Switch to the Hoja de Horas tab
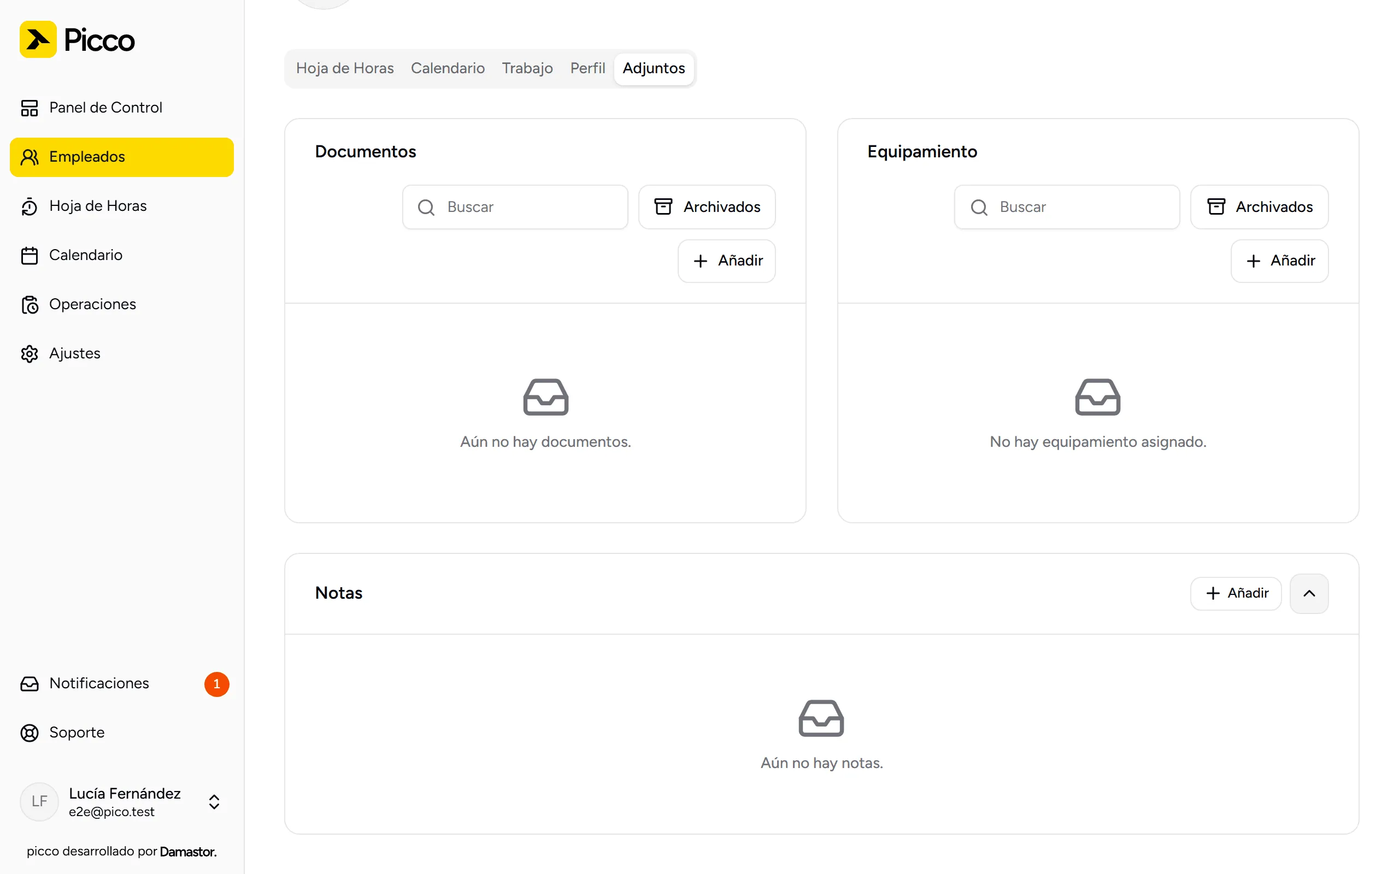Image resolution: width=1399 pixels, height=874 pixels. [x=344, y=68]
